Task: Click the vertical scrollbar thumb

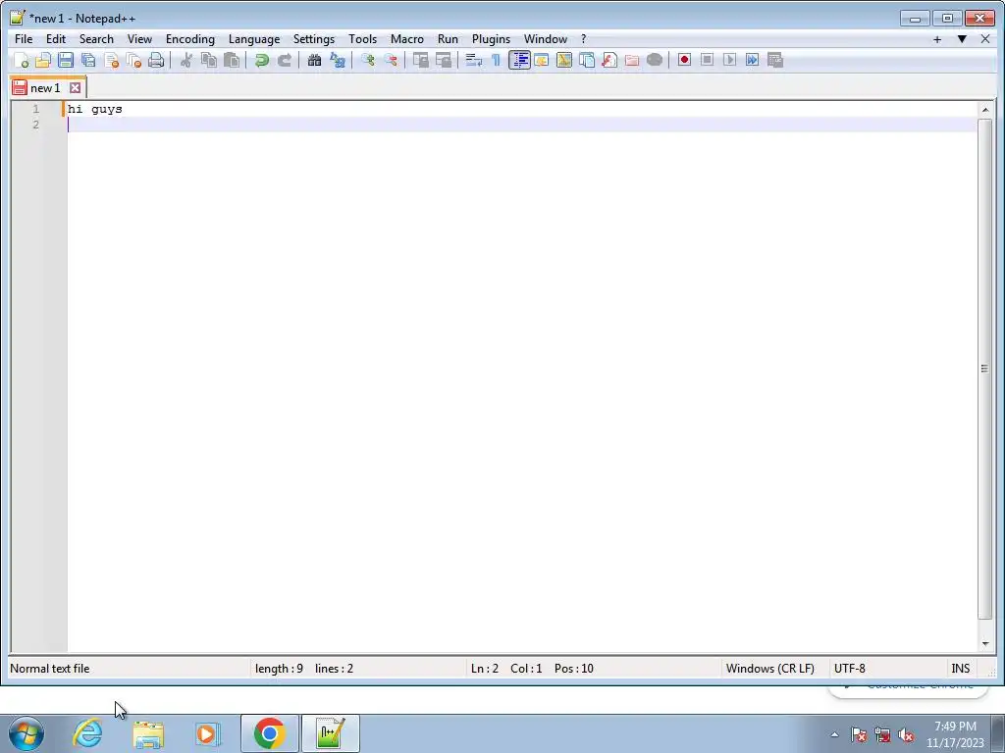Action: 985,369
